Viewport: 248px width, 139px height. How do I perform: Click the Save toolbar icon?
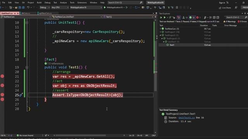pyautogui.click(x=20, y=7)
